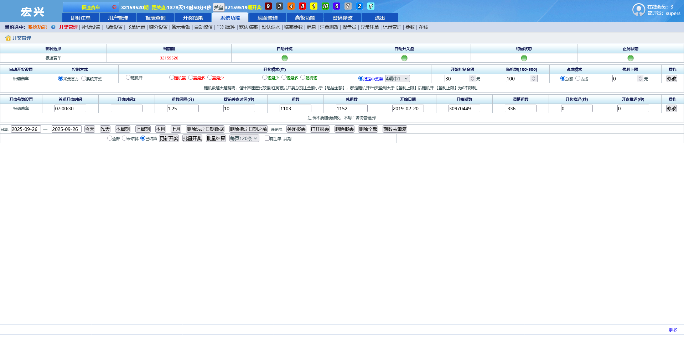Viewport: 684px width, 337px height.
Task: Open the 用户管理 tab
Action: pos(118,18)
